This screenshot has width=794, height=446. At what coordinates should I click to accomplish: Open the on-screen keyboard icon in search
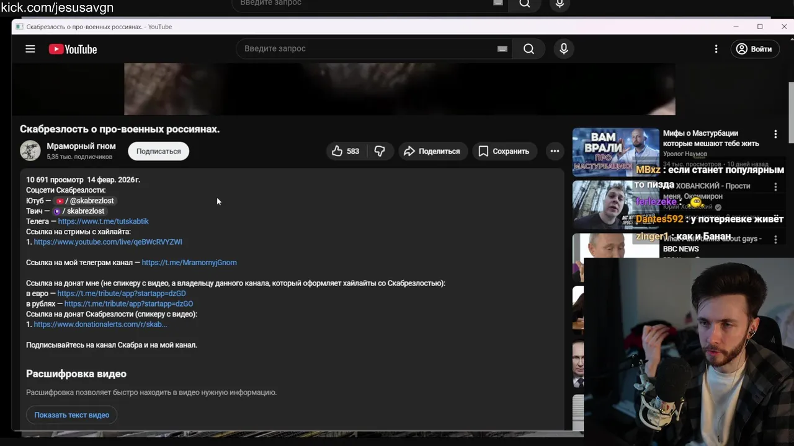502,49
